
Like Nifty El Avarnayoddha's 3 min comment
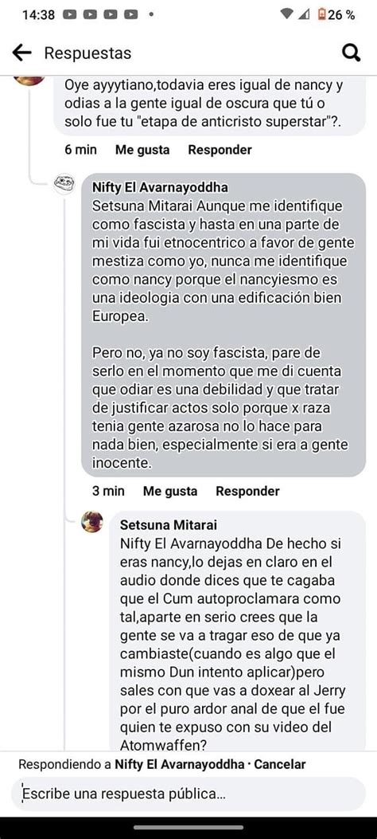click(170, 491)
